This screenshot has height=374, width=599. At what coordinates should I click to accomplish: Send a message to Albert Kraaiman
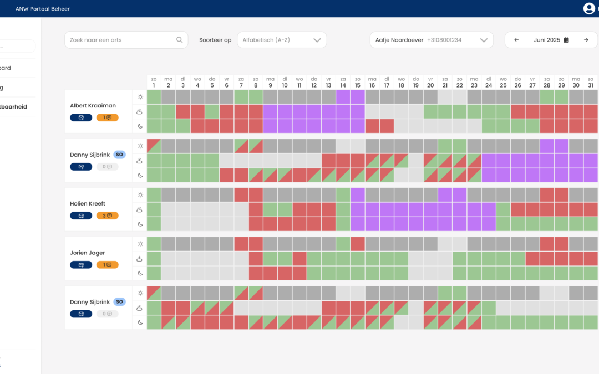pos(81,117)
